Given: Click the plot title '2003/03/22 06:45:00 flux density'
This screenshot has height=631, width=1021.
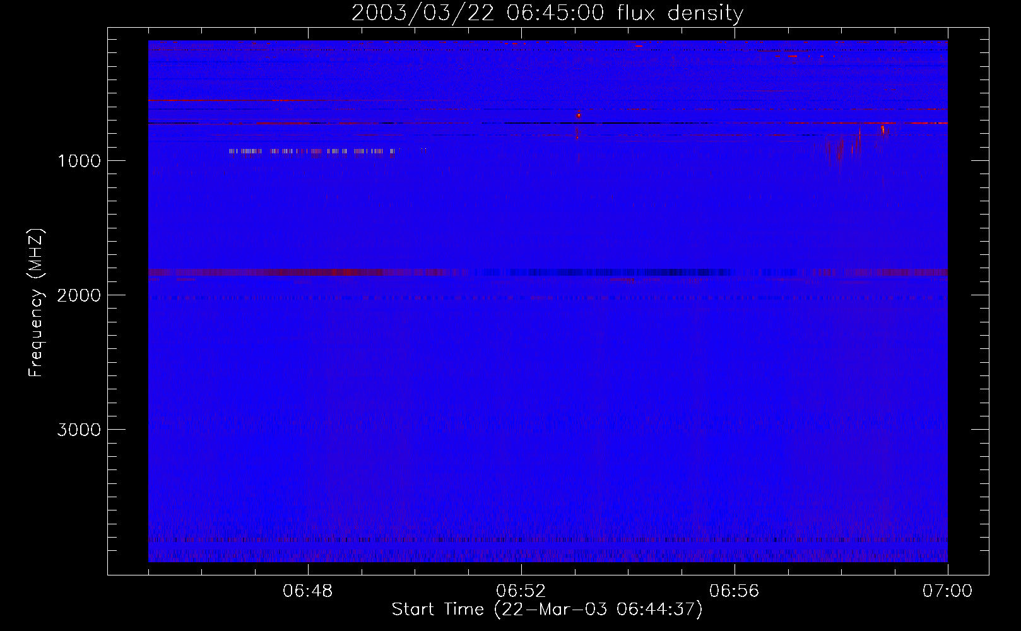Looking at the screenshot, I should pyautogui.click(x=547, y=13).
